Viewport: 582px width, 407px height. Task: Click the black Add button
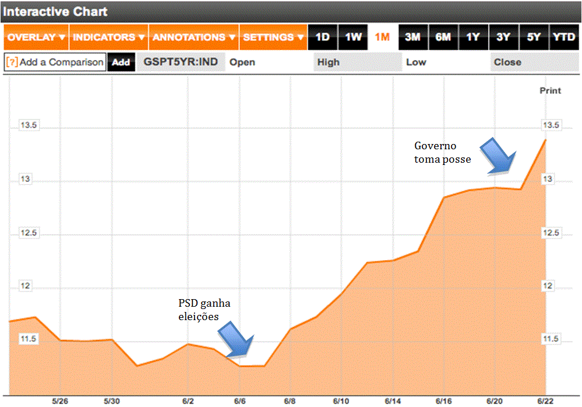pos(121,62)
